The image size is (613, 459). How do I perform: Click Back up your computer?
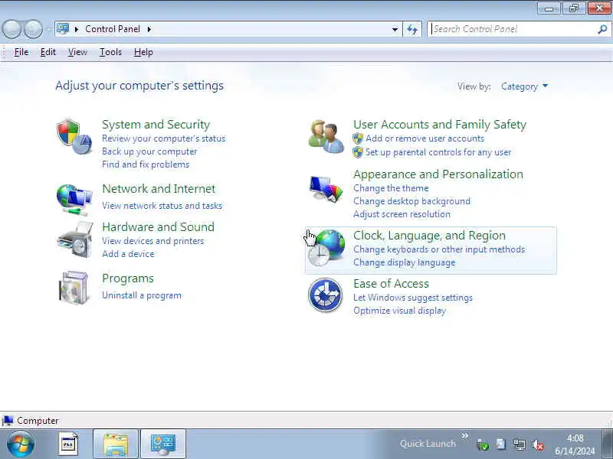(149, 151)
